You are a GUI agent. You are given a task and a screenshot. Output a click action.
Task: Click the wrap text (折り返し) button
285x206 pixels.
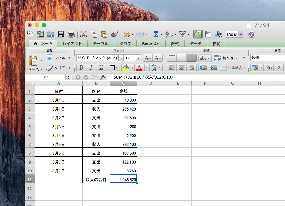225,58
